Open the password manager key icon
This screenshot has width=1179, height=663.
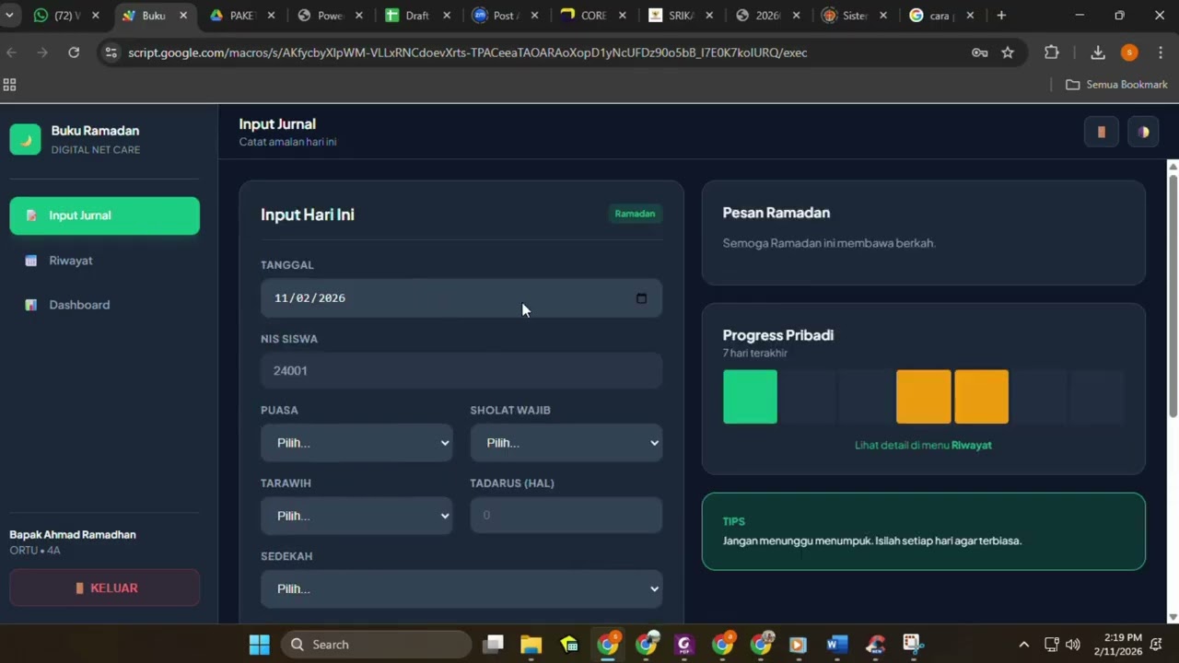(x=979, y=52)
